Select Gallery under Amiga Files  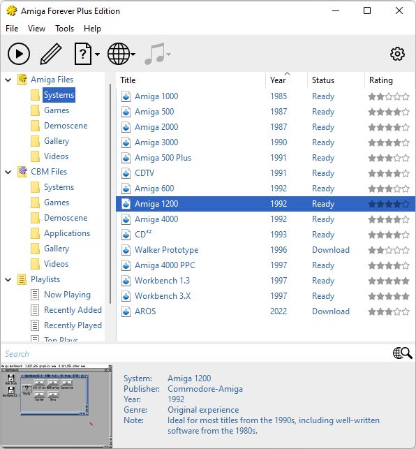coord(57,141)
